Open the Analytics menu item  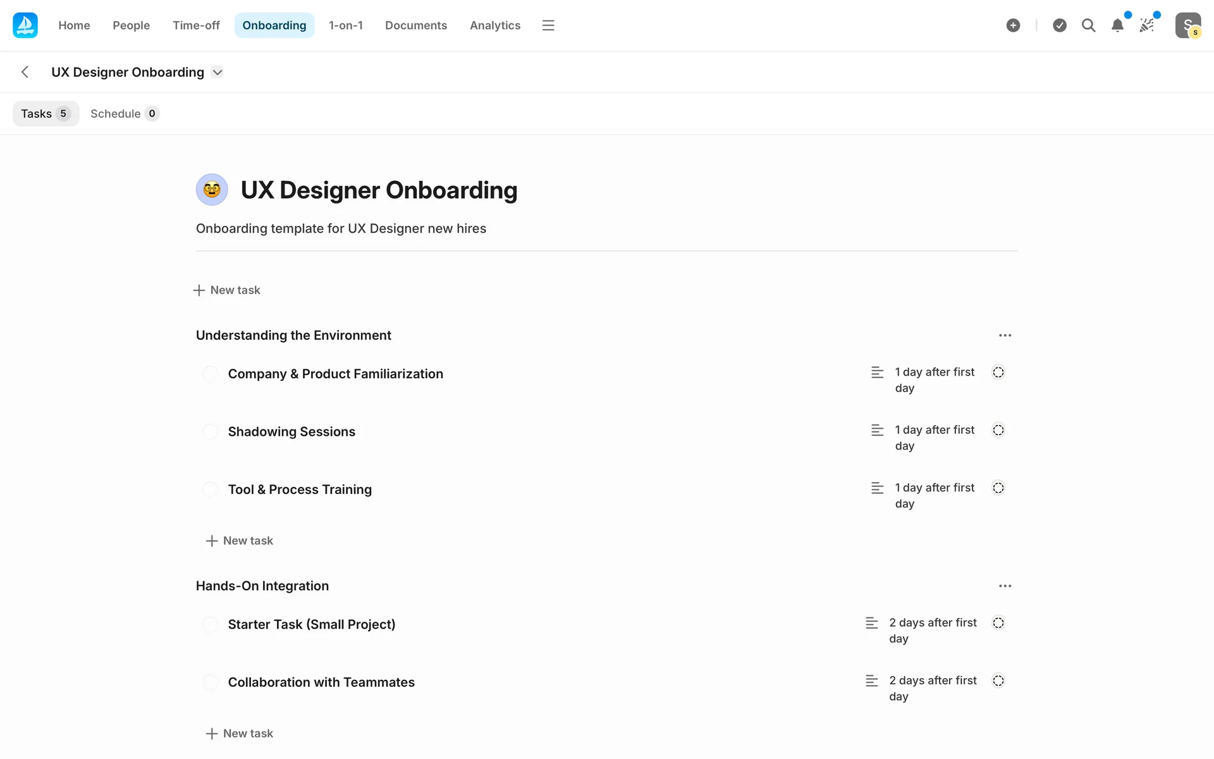pyautogui.click(x=494, y=25)
